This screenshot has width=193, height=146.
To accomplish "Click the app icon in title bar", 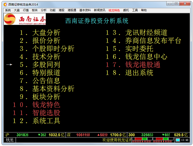I will 5,5.
